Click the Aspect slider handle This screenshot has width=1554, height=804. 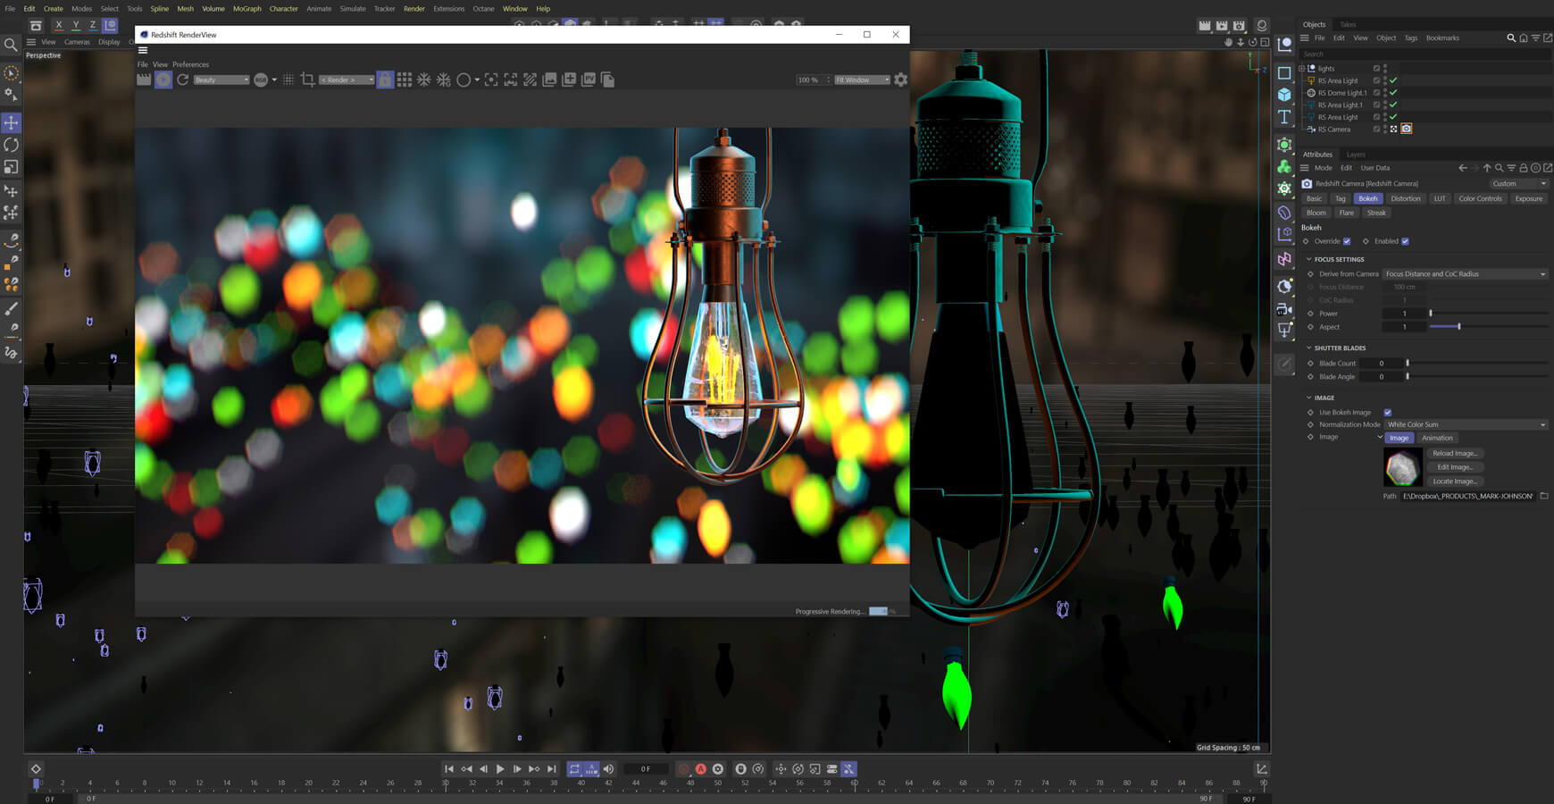coord(1459,327)
